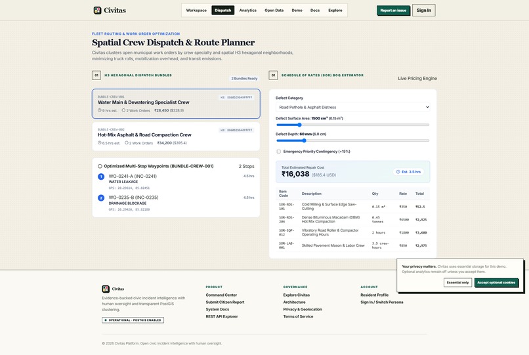529x355 pixels.
Task: Click waypoint number 2 marker
Action: 101,198
